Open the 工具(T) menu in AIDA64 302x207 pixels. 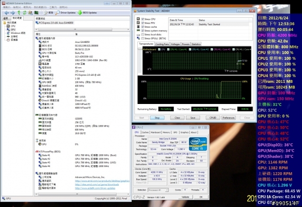(53, 8)
